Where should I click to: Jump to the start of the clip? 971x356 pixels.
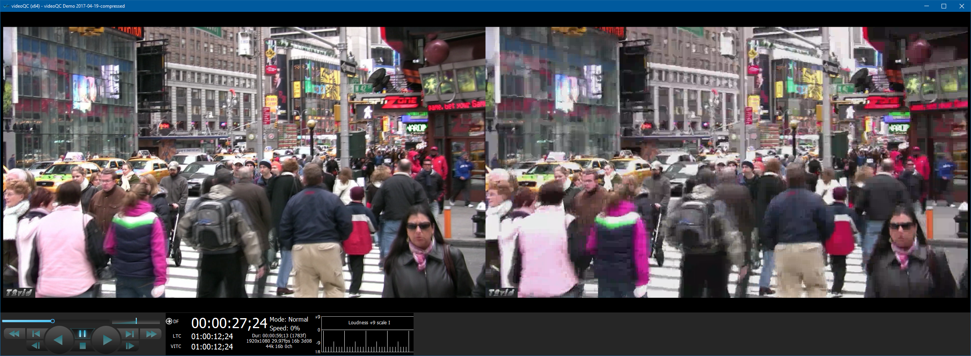click(x=36, y=334)
